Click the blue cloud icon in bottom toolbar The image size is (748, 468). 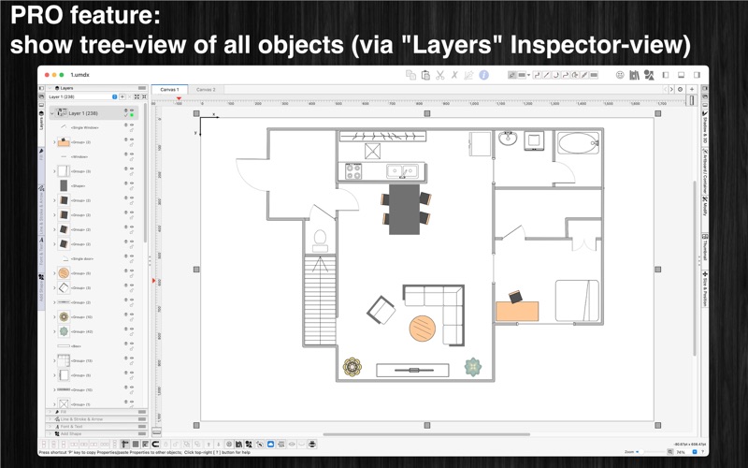coord(270,444)
